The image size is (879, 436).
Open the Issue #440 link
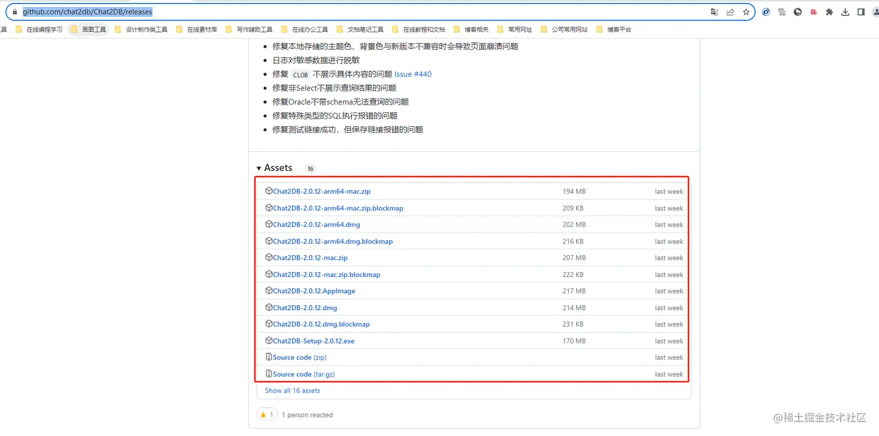[413, 74]
